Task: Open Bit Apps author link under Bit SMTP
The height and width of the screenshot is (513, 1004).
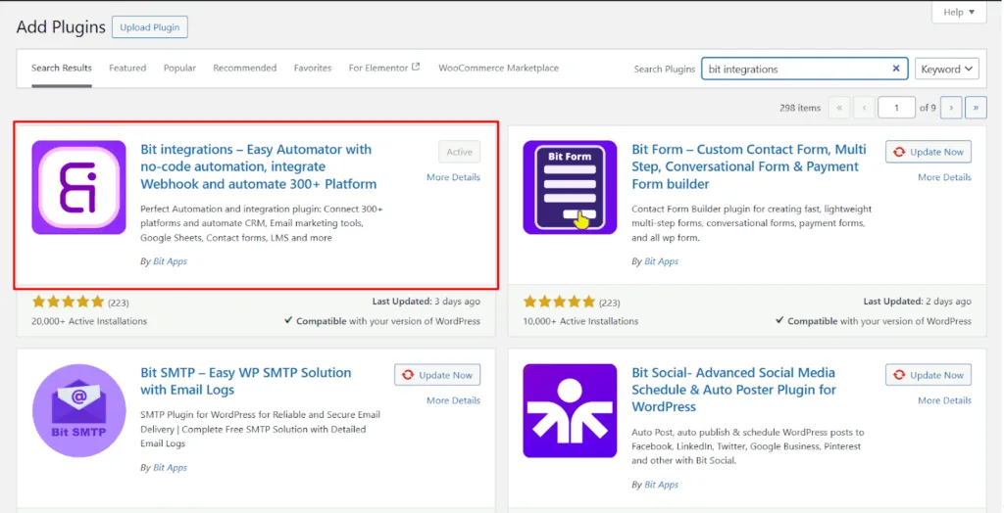Action: (x=171, y=468)
